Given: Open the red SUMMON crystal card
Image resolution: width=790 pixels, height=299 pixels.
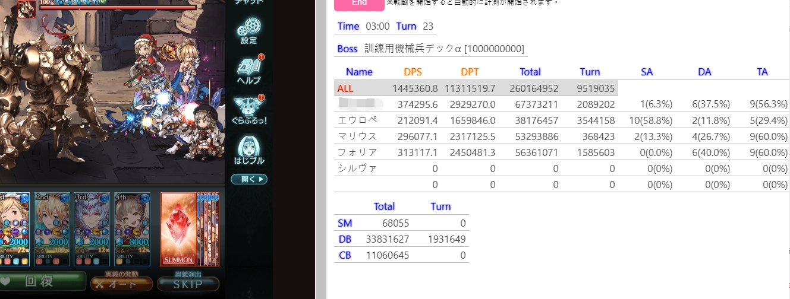Looking at the screenshot, I should point(178,228).
